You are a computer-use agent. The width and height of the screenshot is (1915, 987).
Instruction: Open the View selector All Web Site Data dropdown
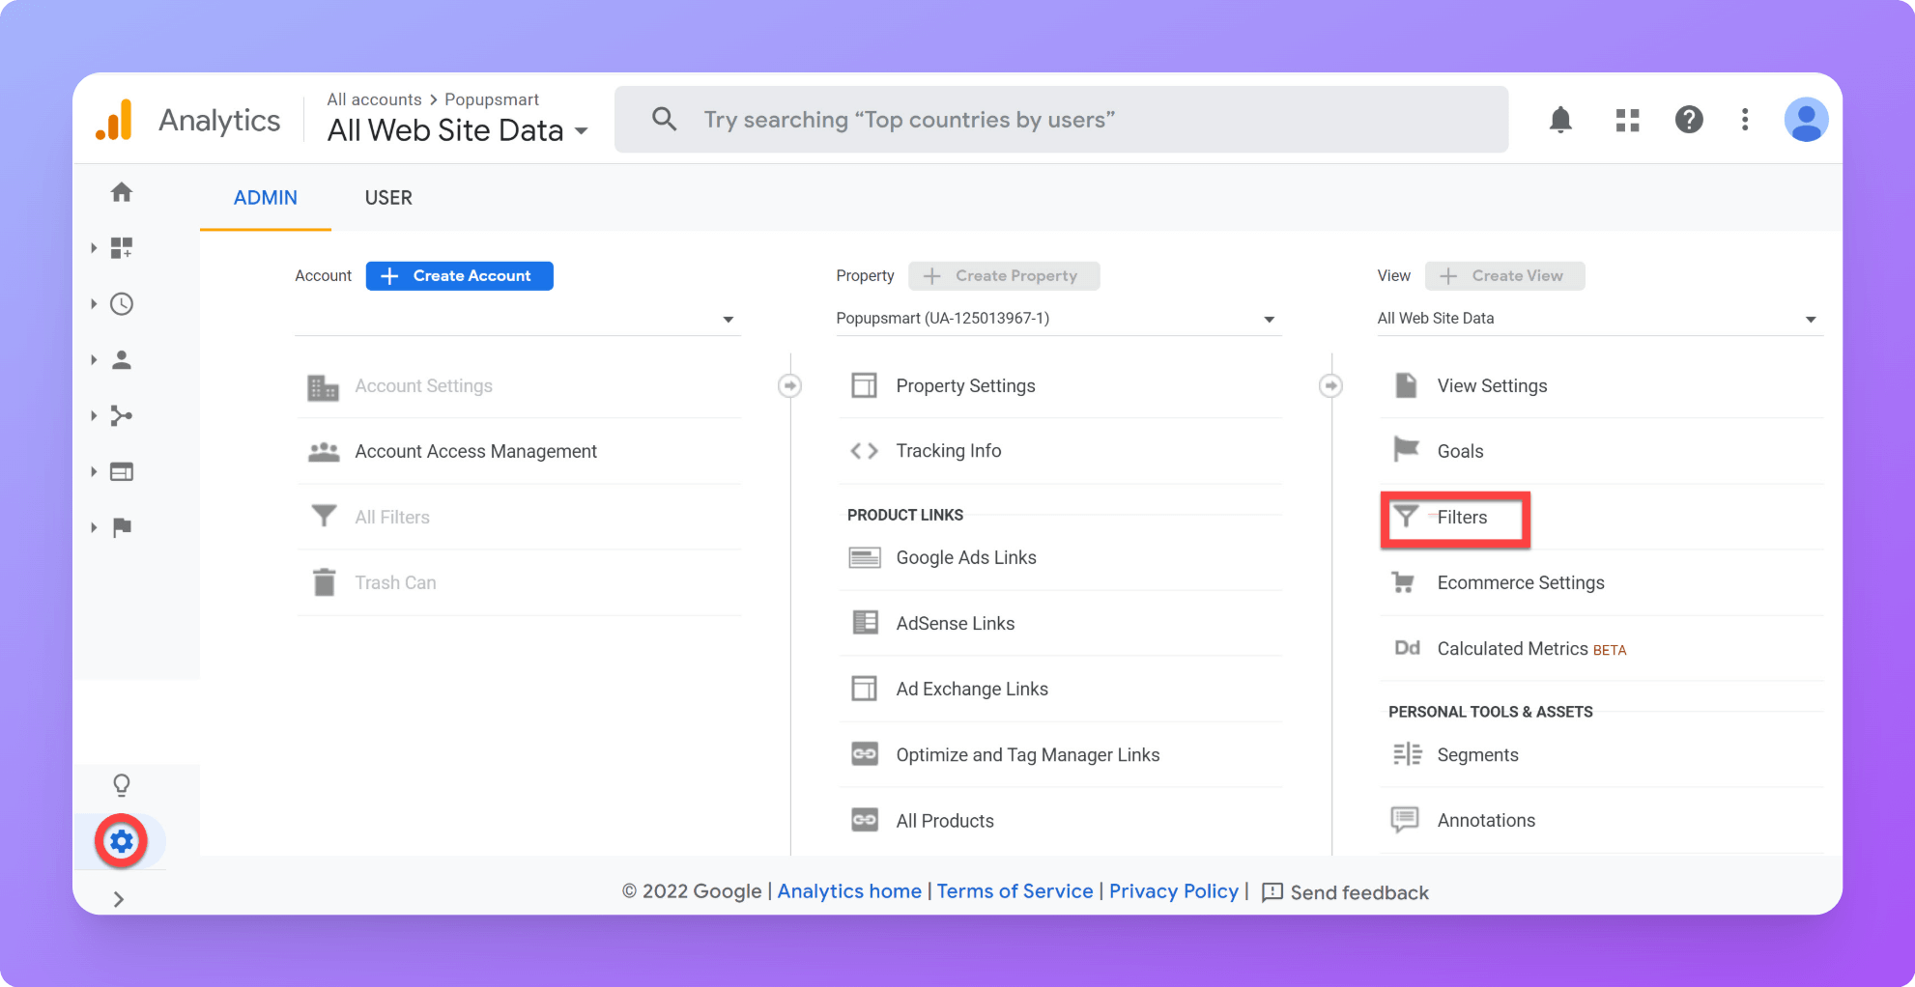point(1600,319)
